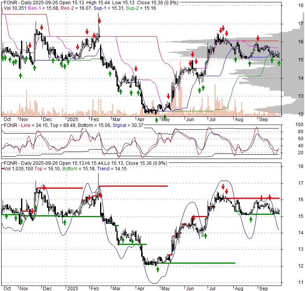Click the 'Vol 10,351' text in top chart
The image size is (305, 291).
click(x=15, y=8)
